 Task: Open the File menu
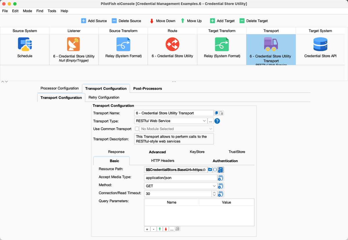(x=5, y=11)
